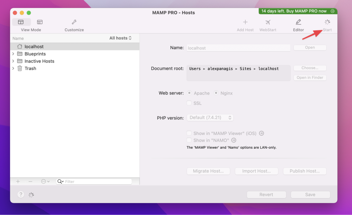352x215 pixels.
Task: Click the Inactive Hosts folder icon
Action: coord(20,61)
